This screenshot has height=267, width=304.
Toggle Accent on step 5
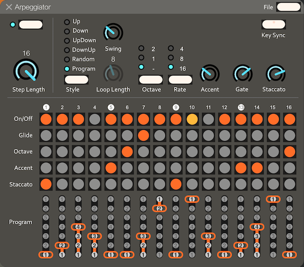click(111, 168)
